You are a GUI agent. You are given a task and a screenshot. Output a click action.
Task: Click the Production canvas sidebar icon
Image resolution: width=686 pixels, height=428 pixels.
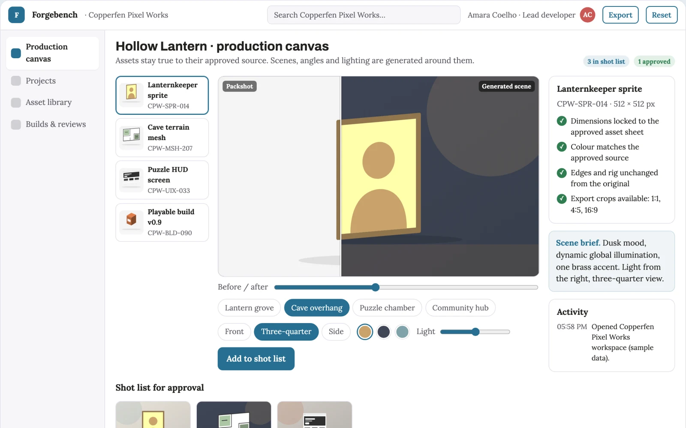click(x=16, y=53)
